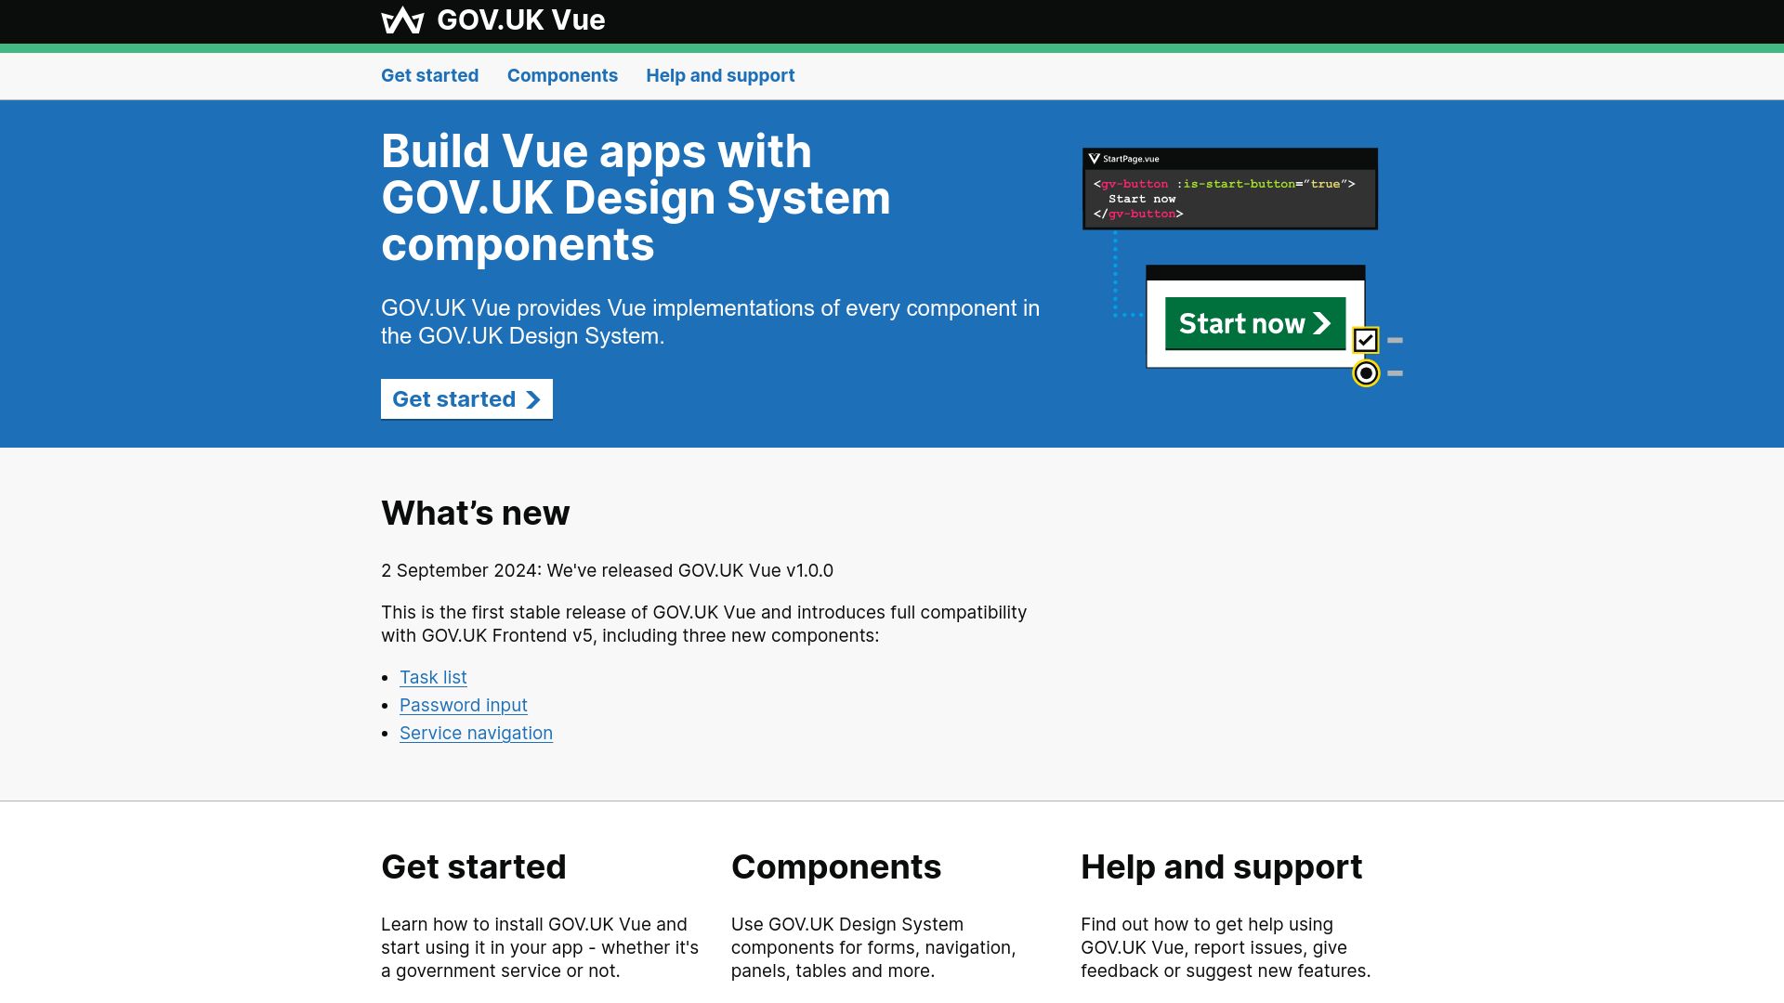Viewport: 1784px width, 1003px height.
Task: Click 'Use GOV.UK Design System components' paragraph
Action: click(x=873, y=947)
